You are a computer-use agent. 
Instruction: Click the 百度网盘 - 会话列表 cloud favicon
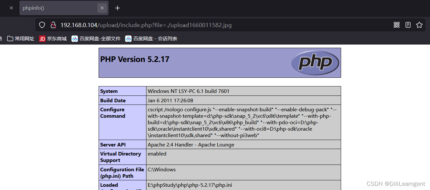(128, 39)
